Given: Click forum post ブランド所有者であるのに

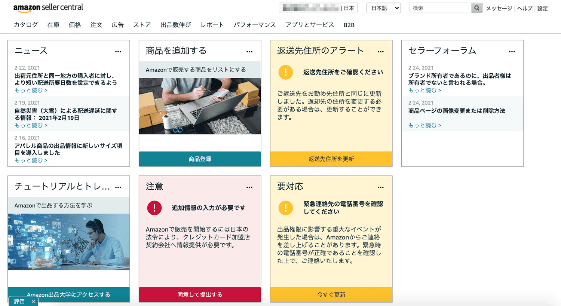Looking at the screenshot, I should 460,79.
